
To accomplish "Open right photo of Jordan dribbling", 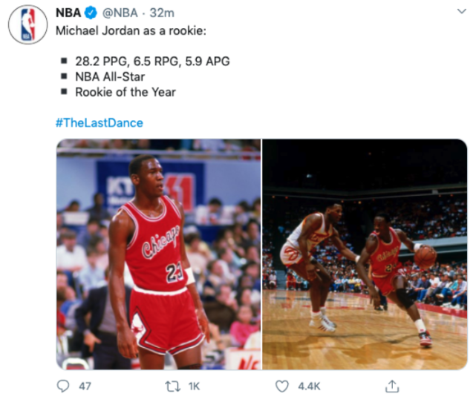I will pos(365,254).
